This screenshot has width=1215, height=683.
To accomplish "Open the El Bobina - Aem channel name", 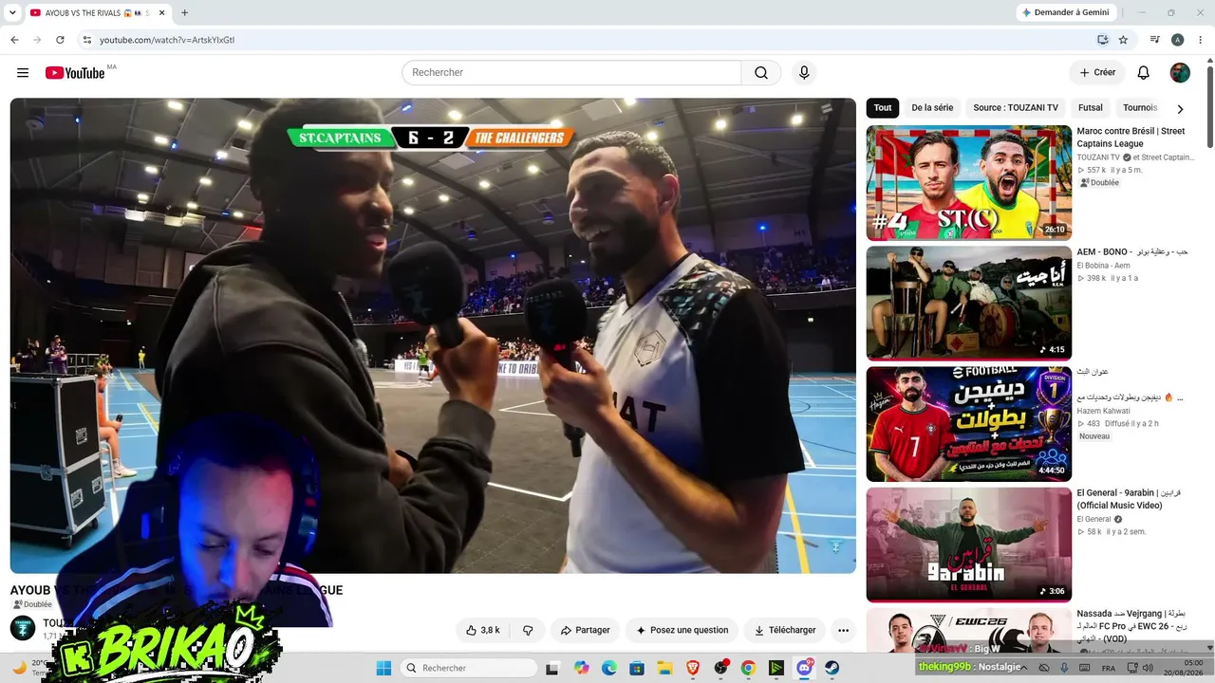I will 1103,266.
